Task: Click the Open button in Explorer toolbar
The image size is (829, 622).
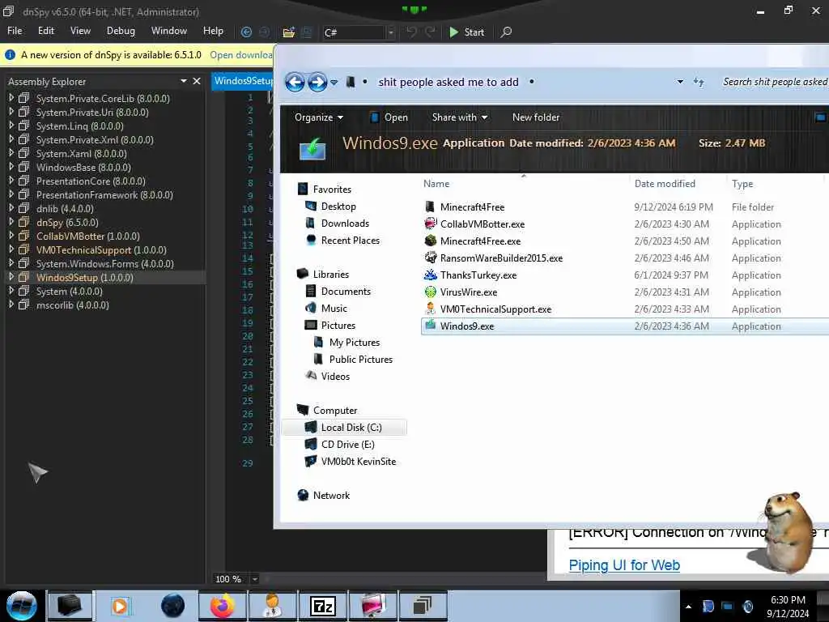Action: pos(389,117)
